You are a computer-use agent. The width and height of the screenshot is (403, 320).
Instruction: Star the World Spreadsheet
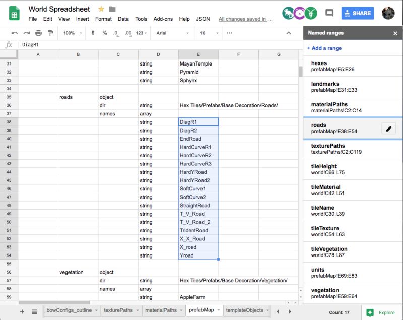(100, 9)
